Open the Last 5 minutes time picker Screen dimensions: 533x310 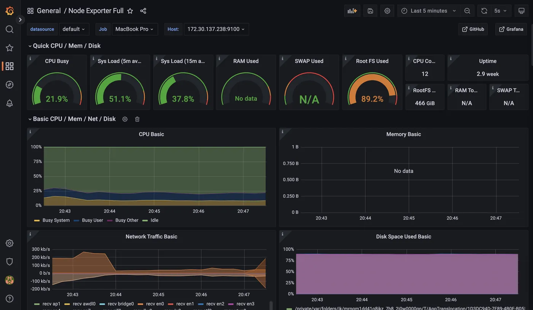click(429, 11)
